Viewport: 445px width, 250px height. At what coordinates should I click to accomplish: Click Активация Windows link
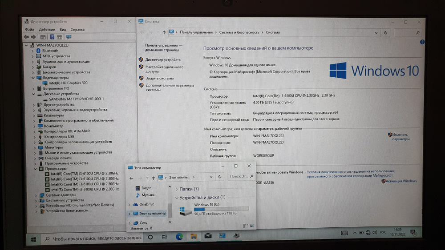pyautogui.click(x=401, y=181)
